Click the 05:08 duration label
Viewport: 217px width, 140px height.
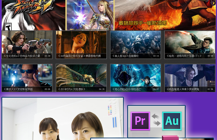(210, 56)
